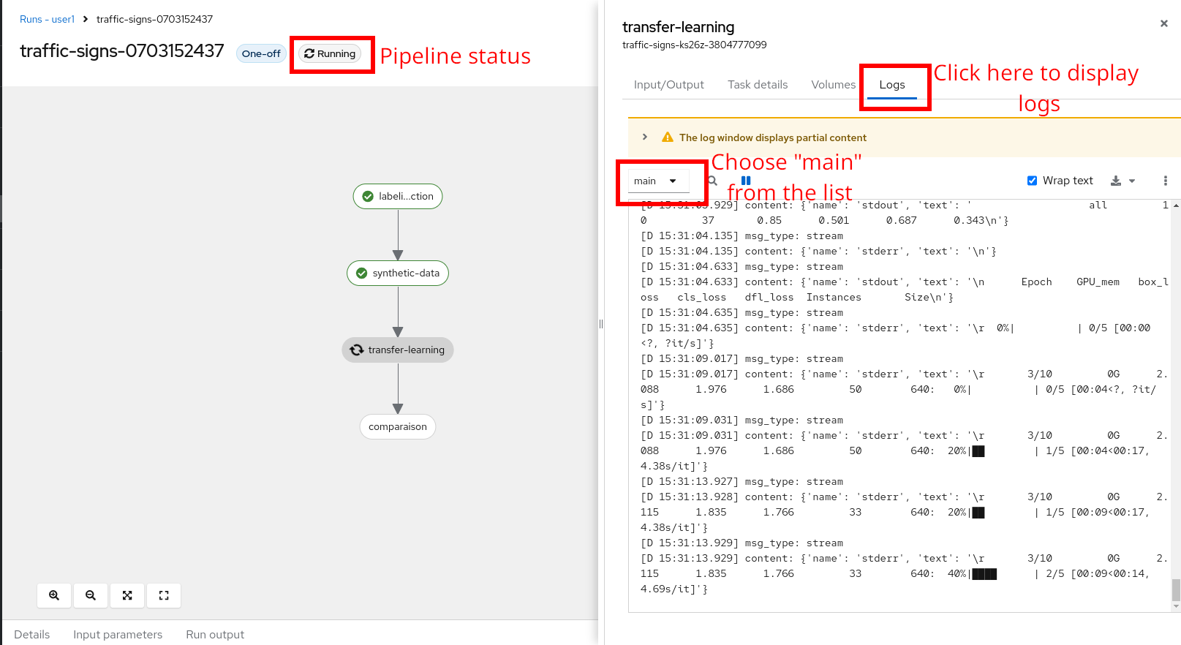Select the comparaison pipeline node

398,427
